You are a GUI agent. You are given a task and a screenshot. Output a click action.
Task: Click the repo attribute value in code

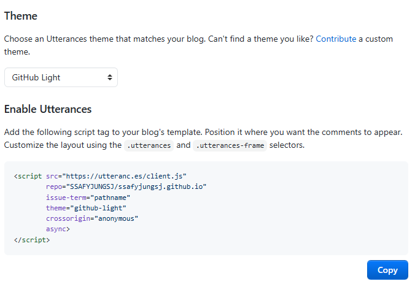click(x=136, y=186)
